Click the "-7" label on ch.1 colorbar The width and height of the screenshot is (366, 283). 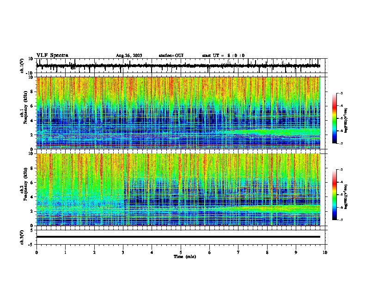341,143
